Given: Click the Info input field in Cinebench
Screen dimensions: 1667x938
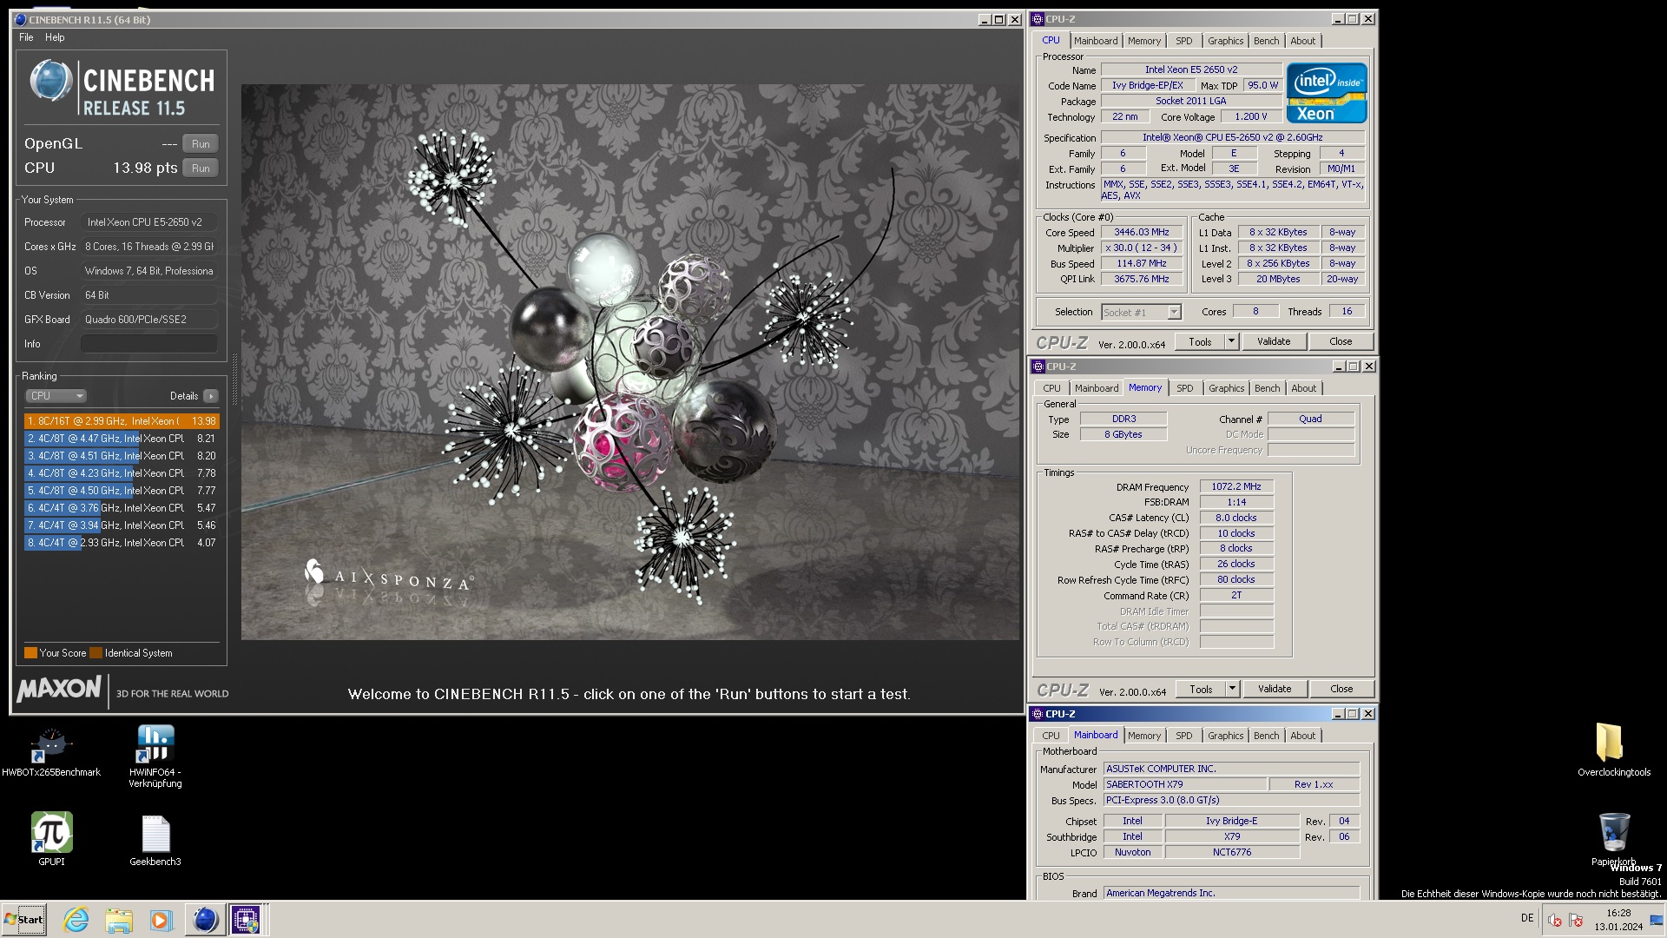Looking at the screenshot, I should pos(149,344).
